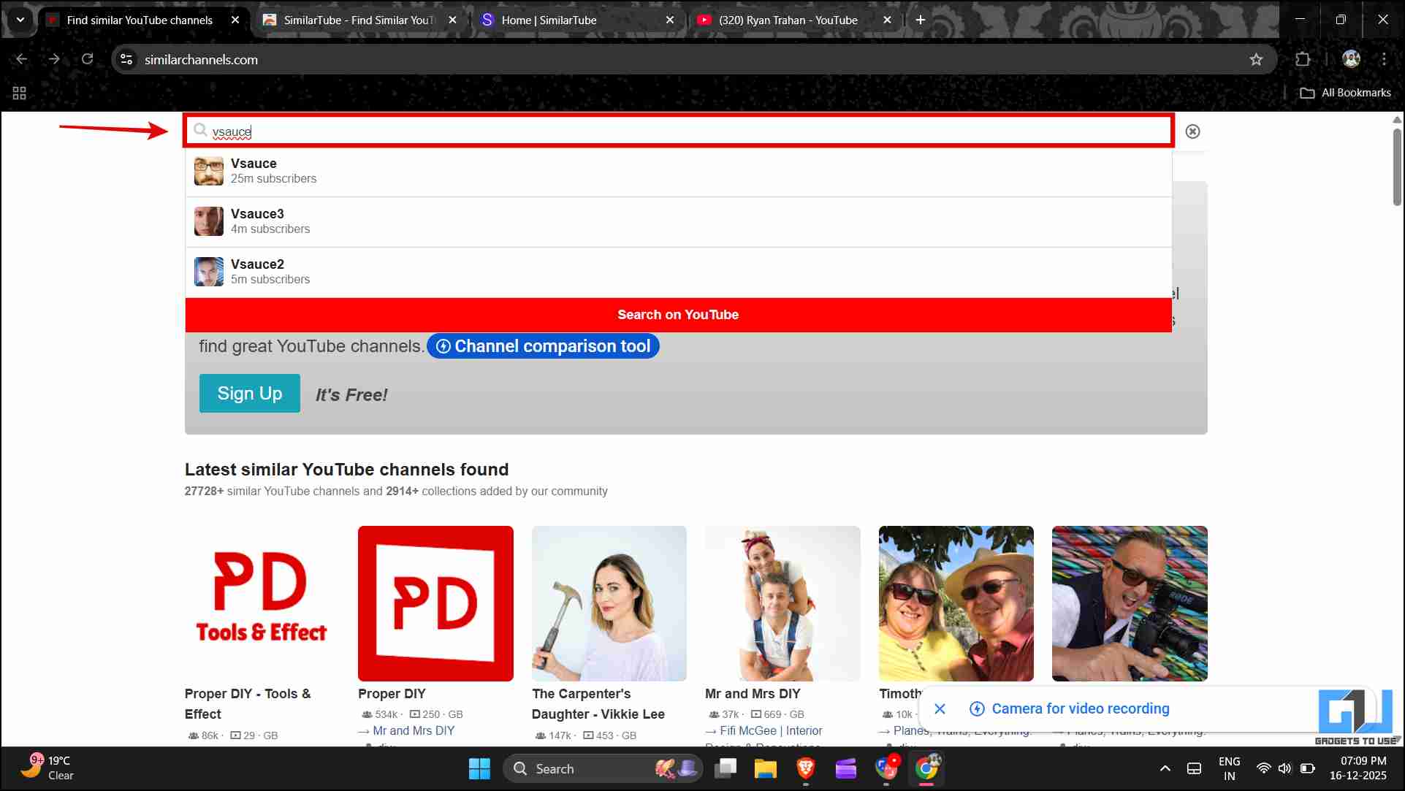The width and height of the screenshot is (1405, 791).
Task: Reload the page
Action: point(87,60)
